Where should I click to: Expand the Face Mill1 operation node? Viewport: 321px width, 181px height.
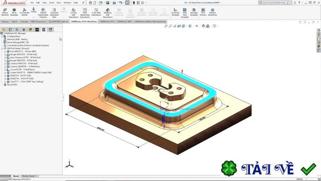click(x=5, y=51)
